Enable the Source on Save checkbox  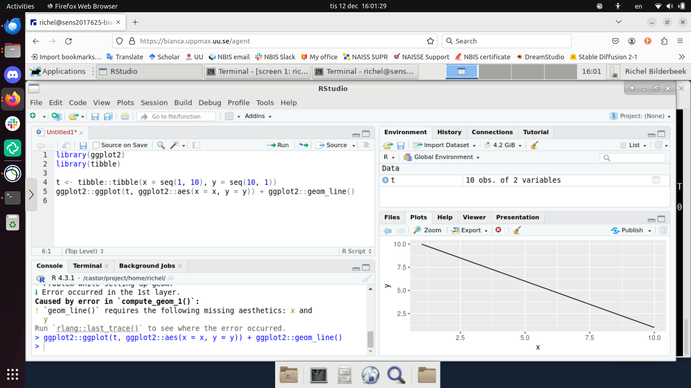pyautogui.click(x=96, y=145)
